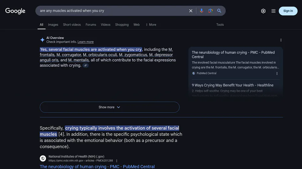Open the Tools filter menu

(220, 25)
